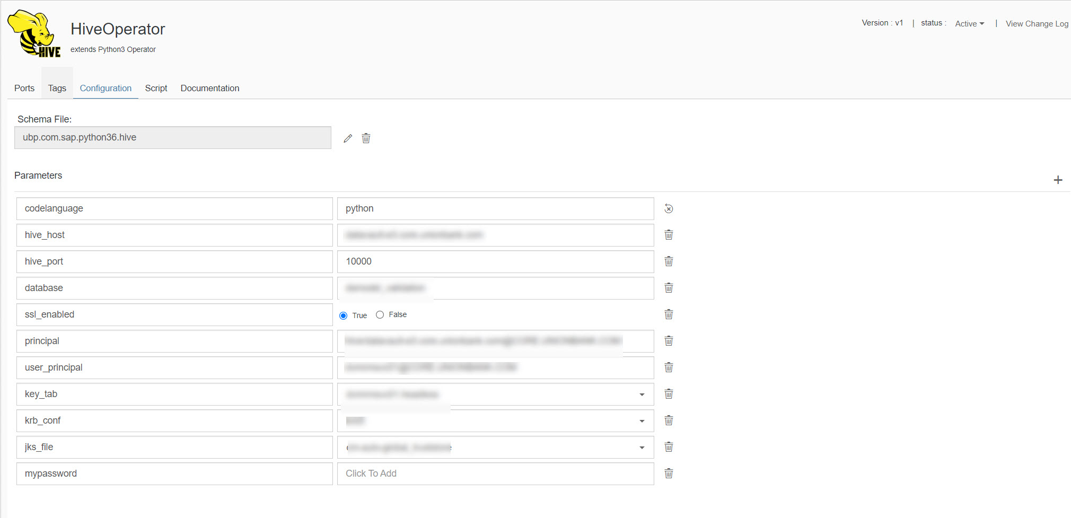Viewport: 1071px width, 518px height.
Task: Click the hive_port name field
Action: coord(174,261)
